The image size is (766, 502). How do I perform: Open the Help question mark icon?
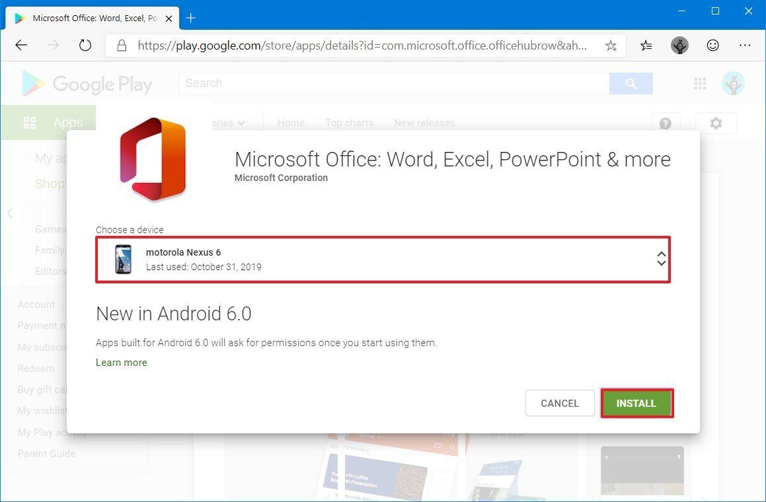pos(666,124)
